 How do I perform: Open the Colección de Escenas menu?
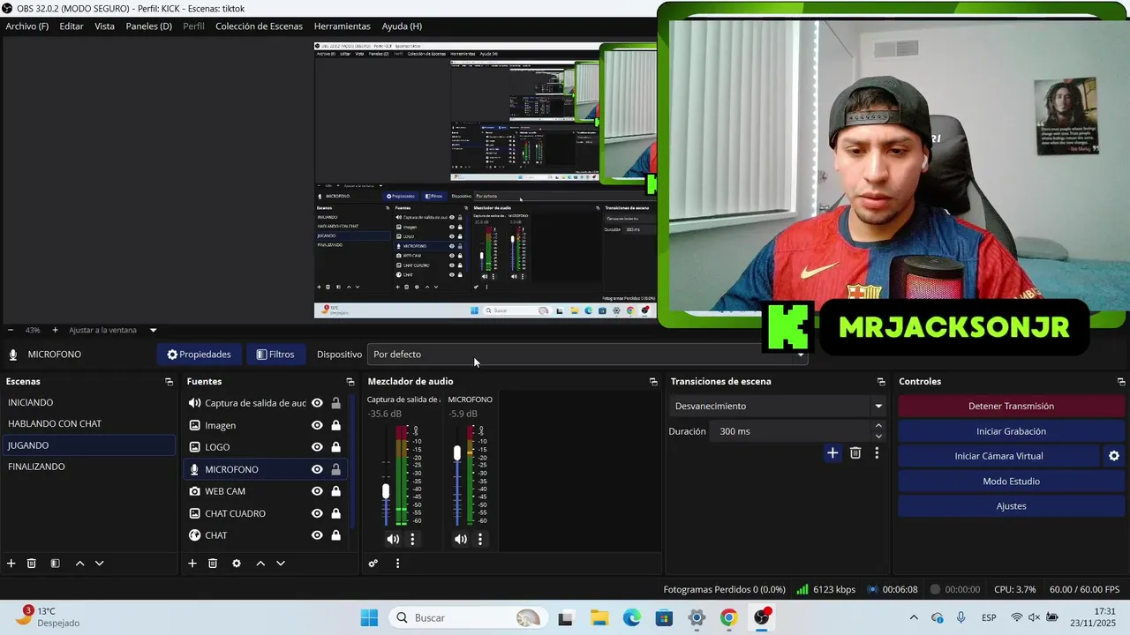(259, 26)
